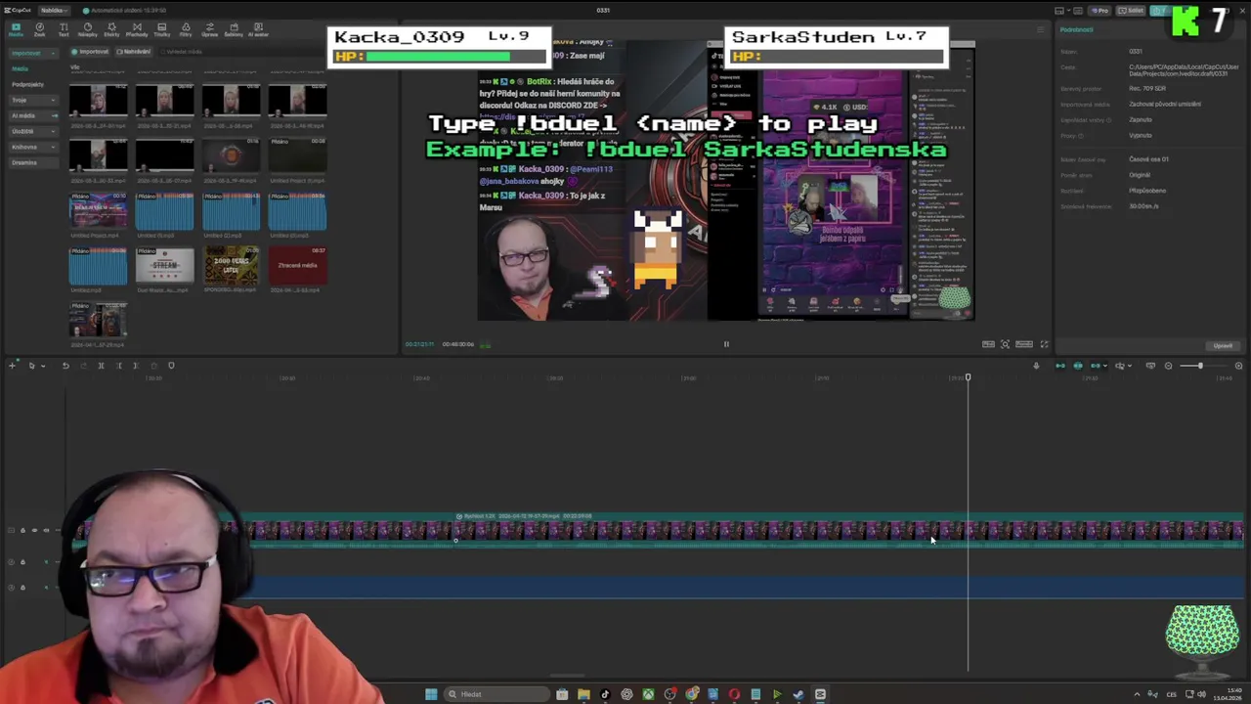Screen dimensions: 1251x704
Task: Click the Importovat button above media grid
Action: click(x=91, y=52)
